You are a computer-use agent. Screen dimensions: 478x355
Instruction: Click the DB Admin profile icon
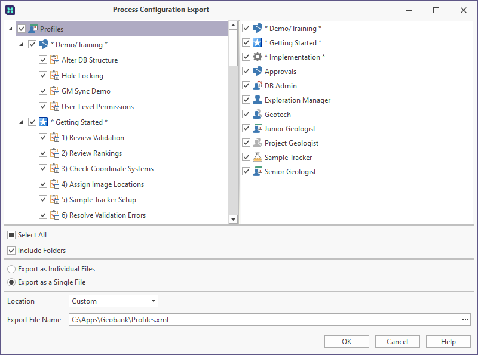click(x=258, y=85)
